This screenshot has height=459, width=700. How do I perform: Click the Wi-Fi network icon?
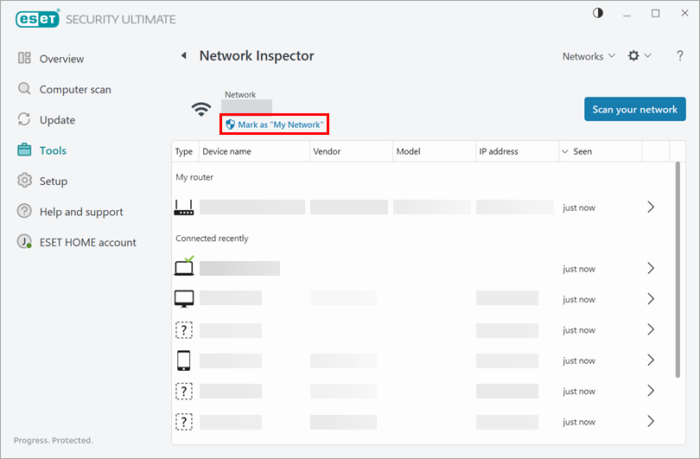coord(201,110)
